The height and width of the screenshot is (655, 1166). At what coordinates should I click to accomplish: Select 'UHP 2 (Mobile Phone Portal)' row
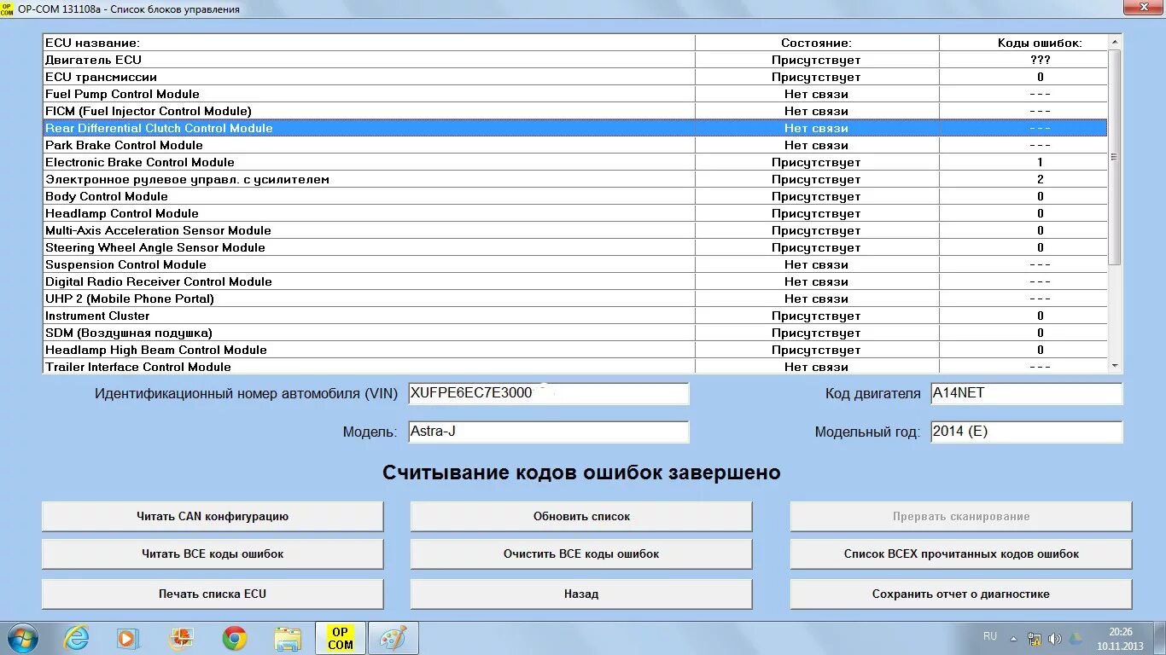coord(575,299)
